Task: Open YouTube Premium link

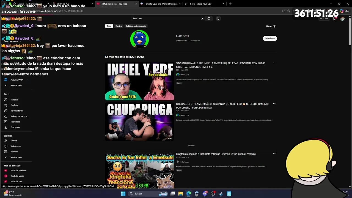Action: click(18, 170)
